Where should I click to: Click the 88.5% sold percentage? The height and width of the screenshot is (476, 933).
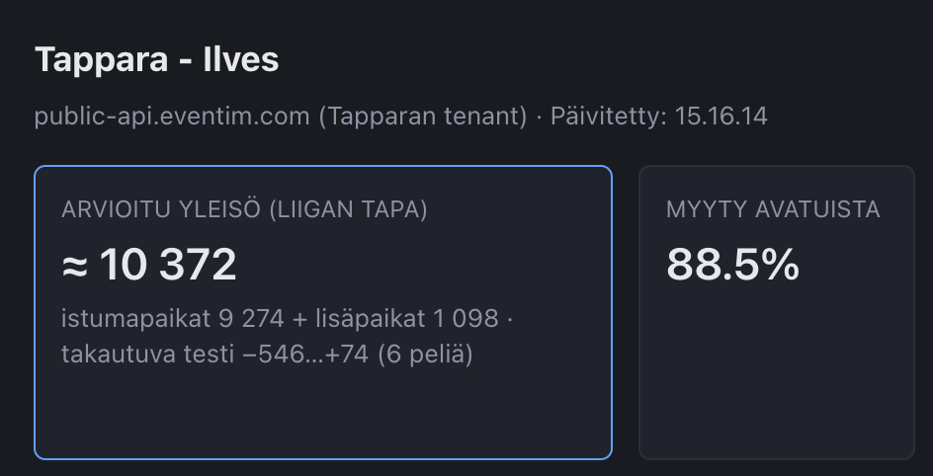[x=732, y=265]
